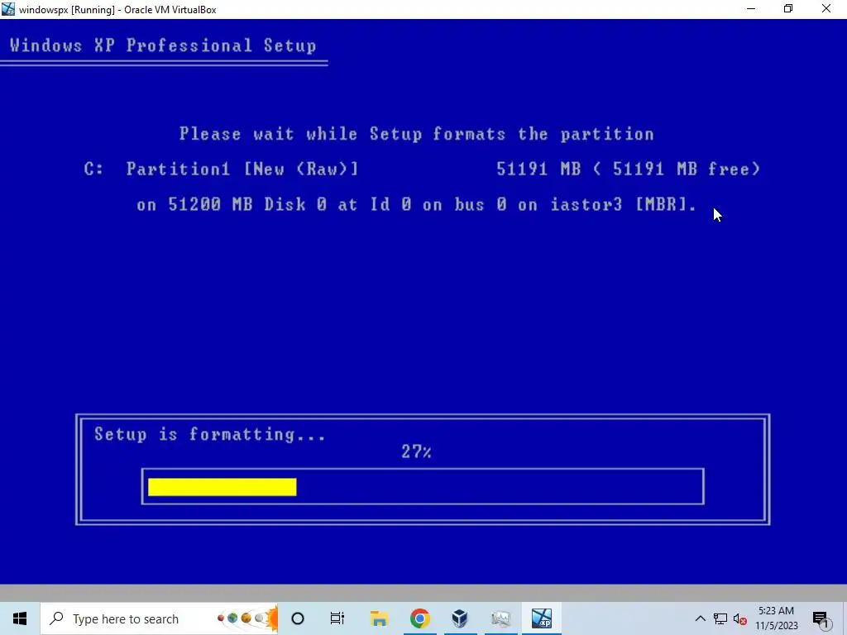Click the 'Please wait while Setup formats' line
The image size is (847, 635).
click(417, 134)
